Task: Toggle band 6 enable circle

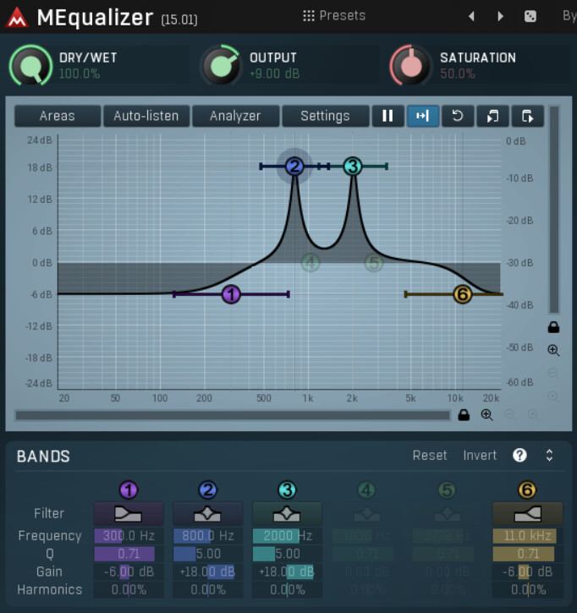Action: pos(527,490)
